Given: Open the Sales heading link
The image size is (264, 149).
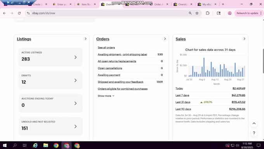Looking at the screenshot, I should pyautogui.click(x=181, y=39).
